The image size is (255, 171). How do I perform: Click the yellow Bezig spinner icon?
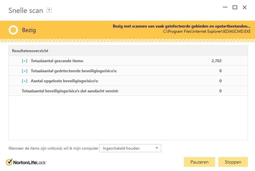coord(13,30)
